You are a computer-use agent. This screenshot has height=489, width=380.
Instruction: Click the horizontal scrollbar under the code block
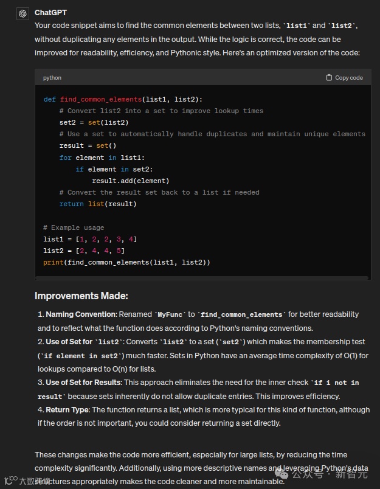tap(202, 277)
